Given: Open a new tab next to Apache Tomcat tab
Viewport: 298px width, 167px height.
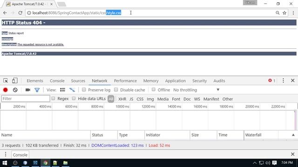Looking at the screenshot, I should (x=61, y=4).
